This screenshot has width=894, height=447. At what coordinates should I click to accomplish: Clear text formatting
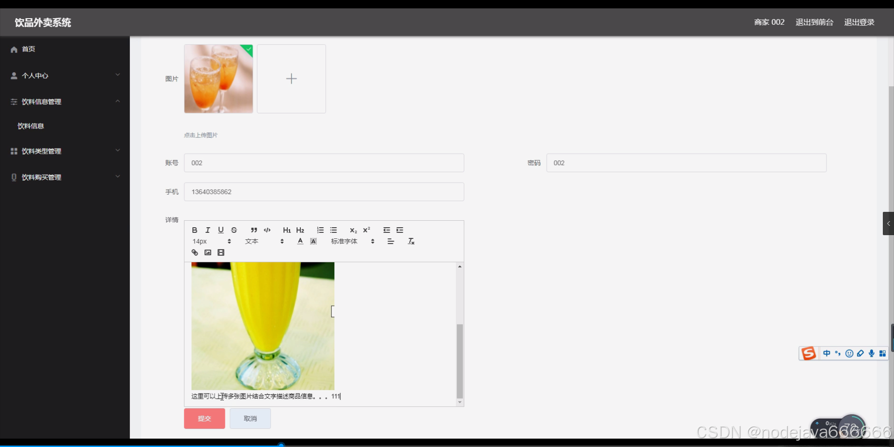pos(411,241)
